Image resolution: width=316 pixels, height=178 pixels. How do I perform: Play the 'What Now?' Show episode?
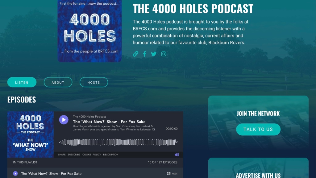(x=64, y=120)
